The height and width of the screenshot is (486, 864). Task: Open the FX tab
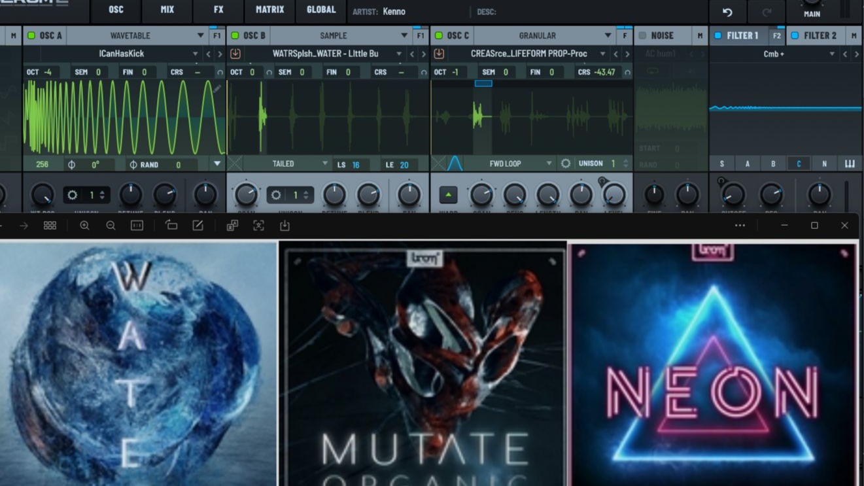(218, 10)
